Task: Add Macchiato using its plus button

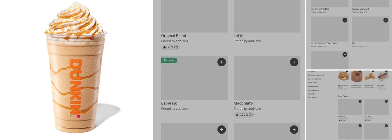Action: [x=294, y=62]
